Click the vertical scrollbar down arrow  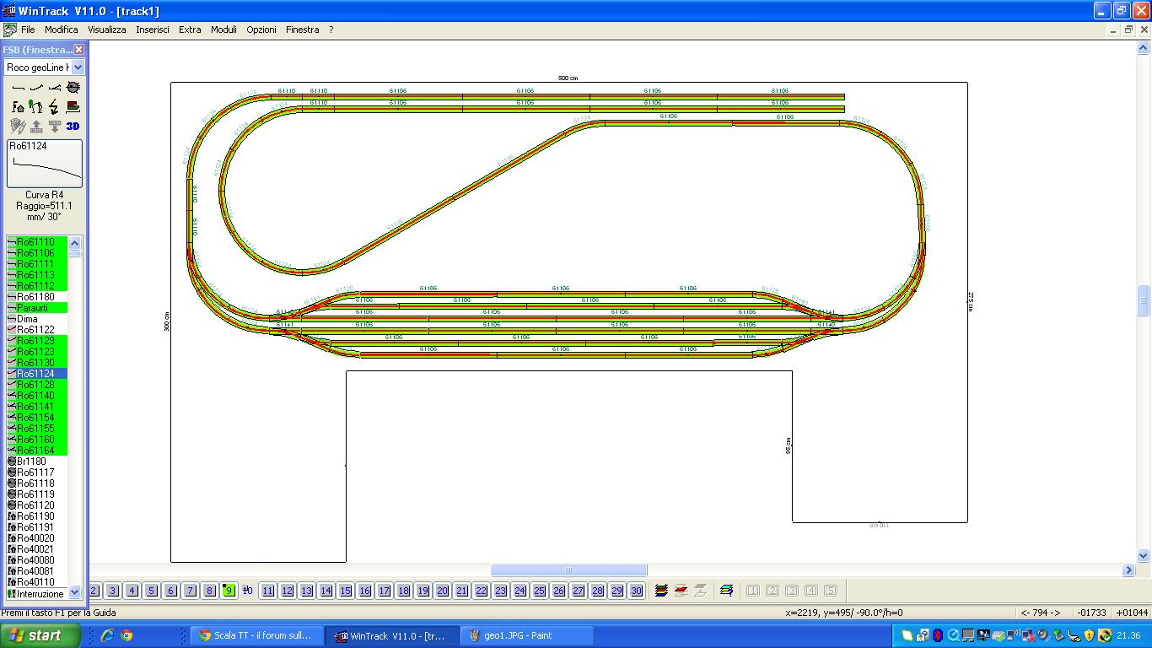click(x=1144, y=555)
